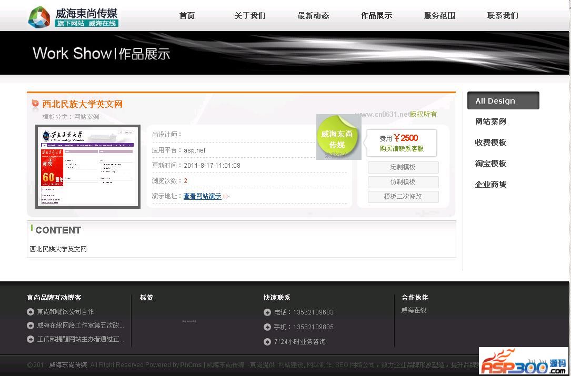
Task: Click the 西北民族大学 website preview thumbnail
Action: coord(88,167)
